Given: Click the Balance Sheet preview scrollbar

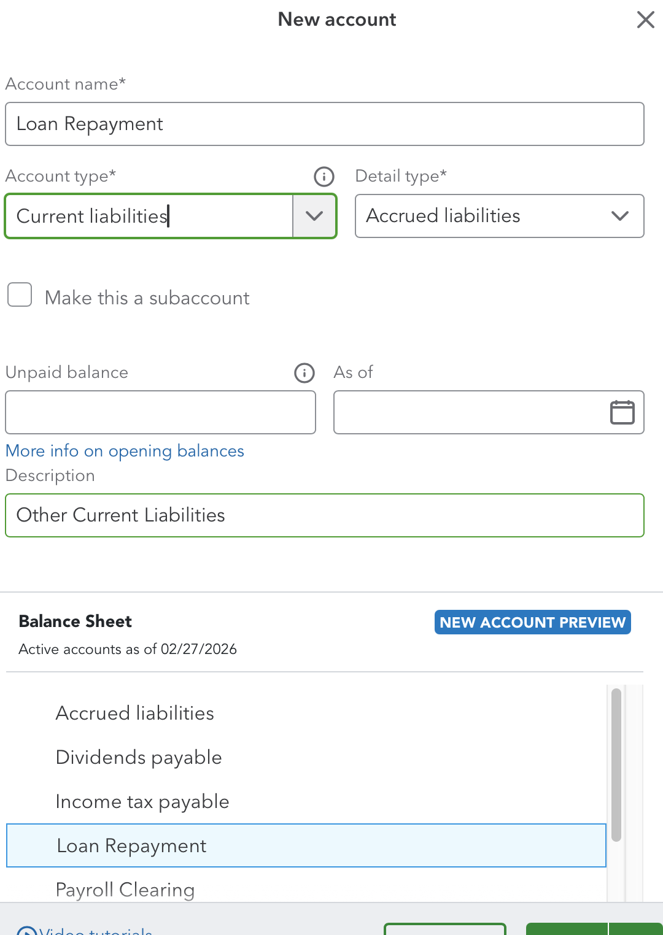Looking at the screenshot, I should click(616, 764).
